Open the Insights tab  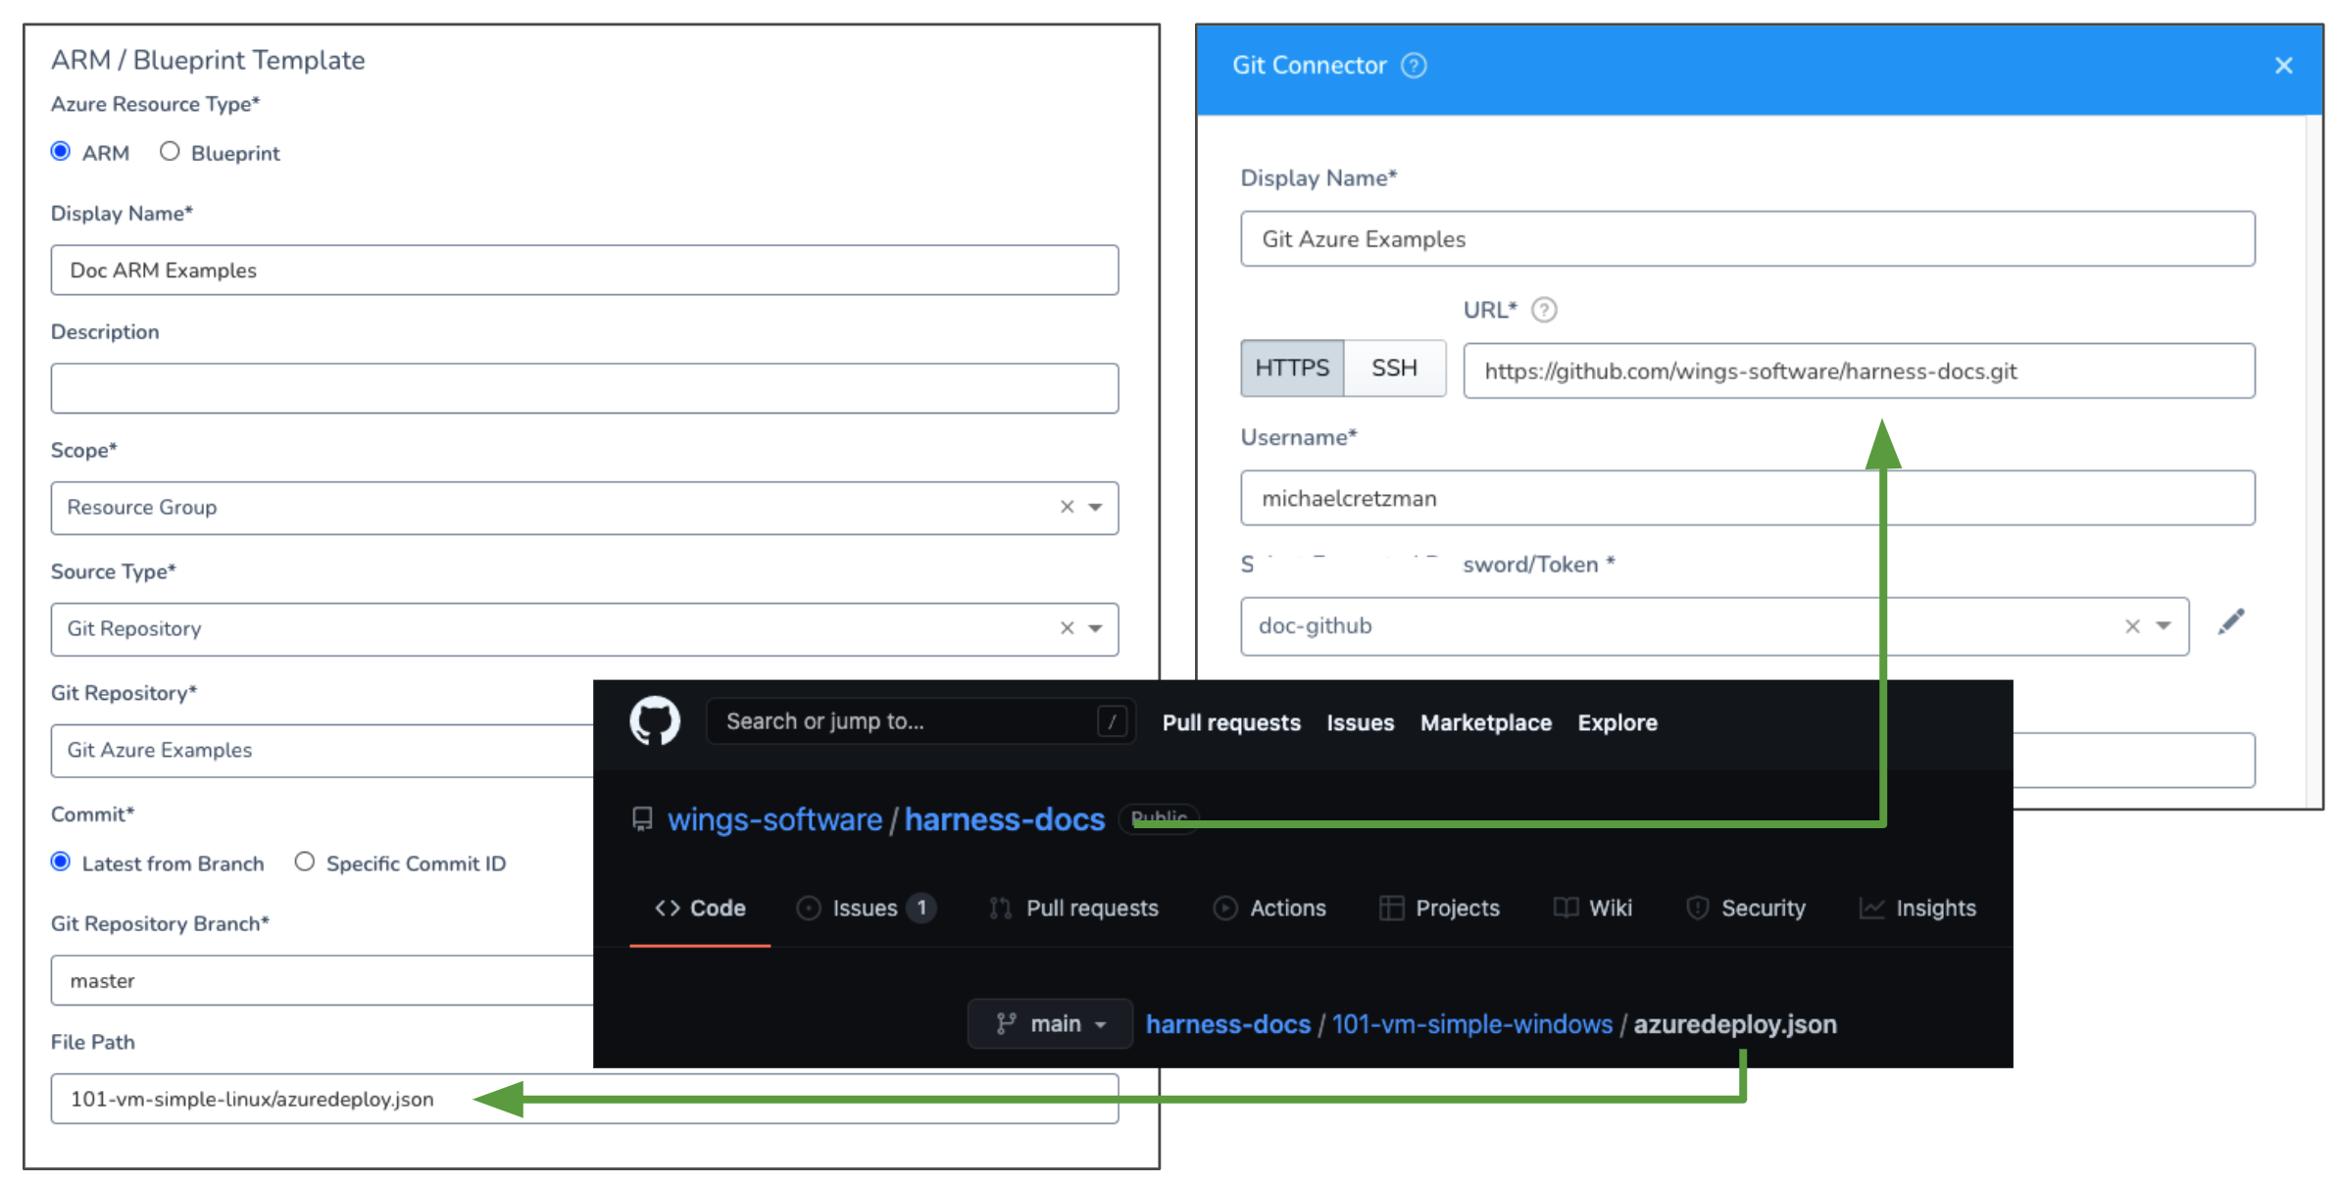coord(1917,909)
